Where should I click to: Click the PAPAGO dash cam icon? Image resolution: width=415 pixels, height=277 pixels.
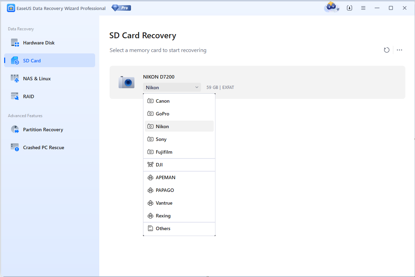150,190
